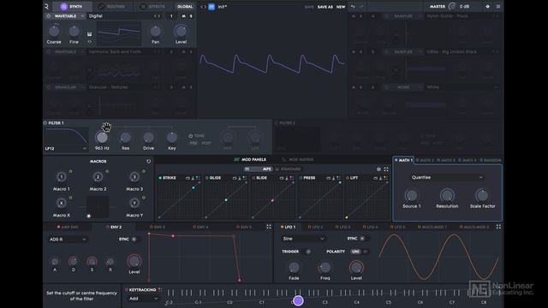Image resolution: width=548 pixels, height=308 pixels.
Task: Select the MPE mode button
Action: click(259, 169)
